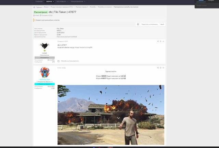The height and width of the screenshot is (148, 219).
Task: Open ПОЛЬЗОВАТЕЛИ in the top navigation
Action: click(77, 2)
